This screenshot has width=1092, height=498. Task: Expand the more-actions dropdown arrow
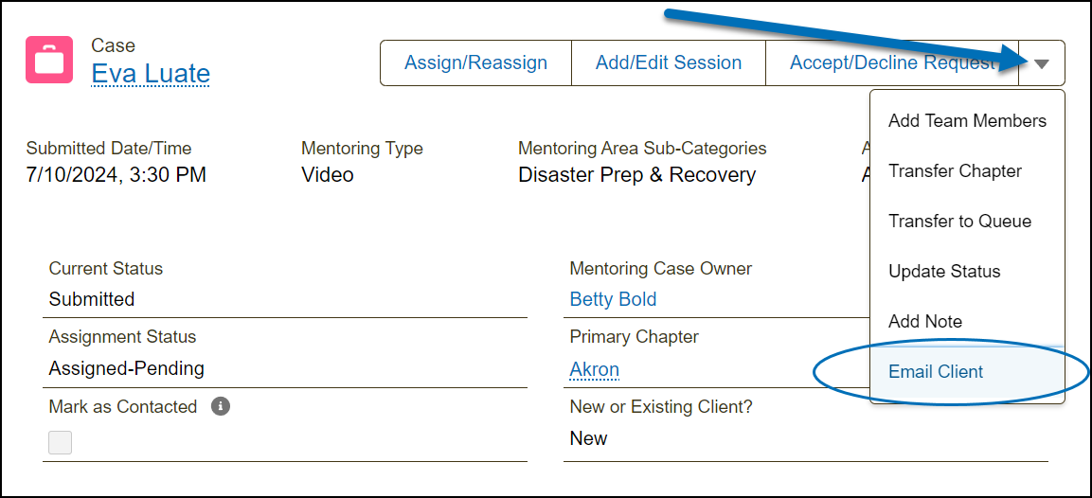click(1042, 63)
